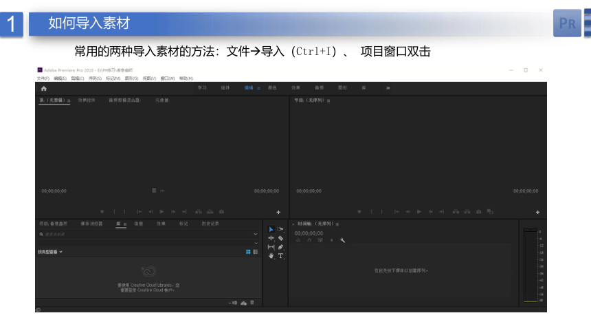Switch to the 学习 workspace tab
The height and width of the screenshot is (333, 591).
[202, 87]
